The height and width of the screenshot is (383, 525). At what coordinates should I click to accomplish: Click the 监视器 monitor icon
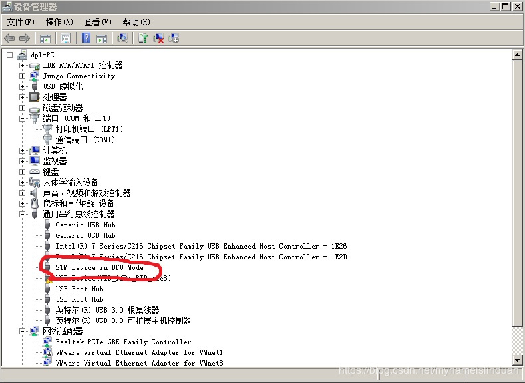point(35,161)
